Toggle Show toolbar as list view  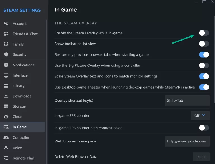point(204,44)
